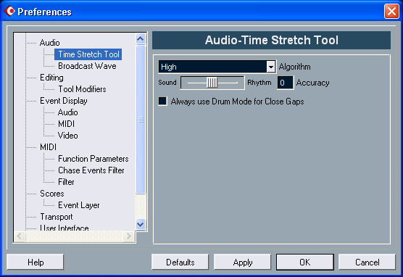403x277 pixels.
Task: Click the Cubase logo icon in title bar
Action: coord(9,11)
